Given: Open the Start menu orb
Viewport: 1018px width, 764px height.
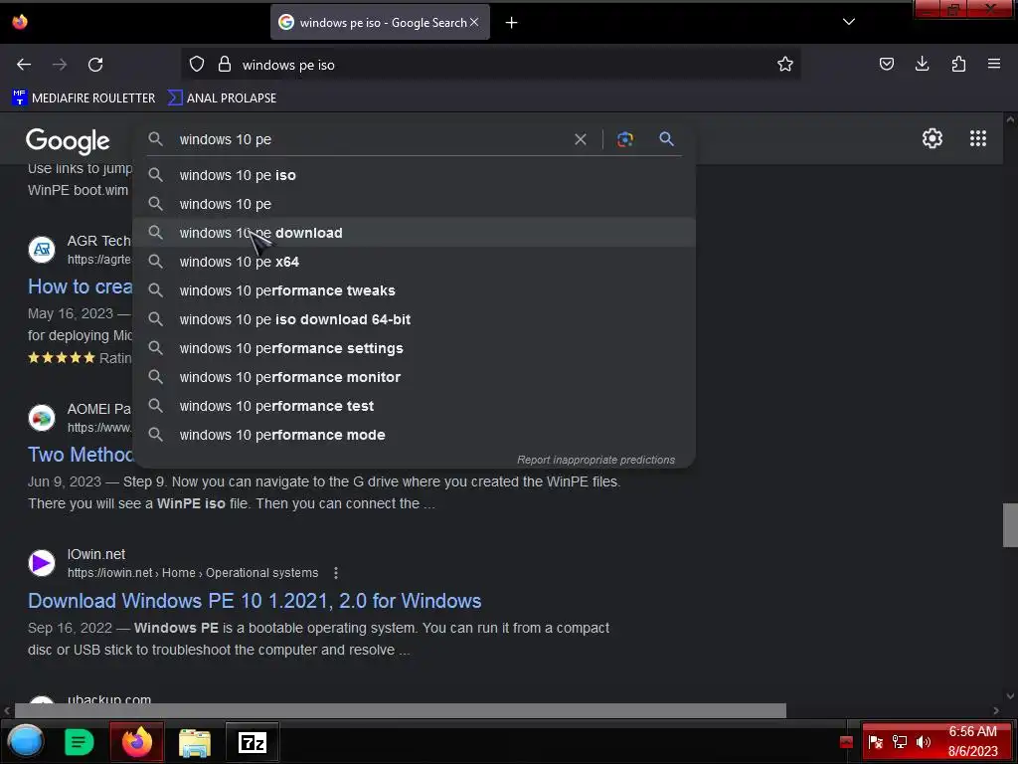Looking at the screenshot, I should tap(25, 741).
